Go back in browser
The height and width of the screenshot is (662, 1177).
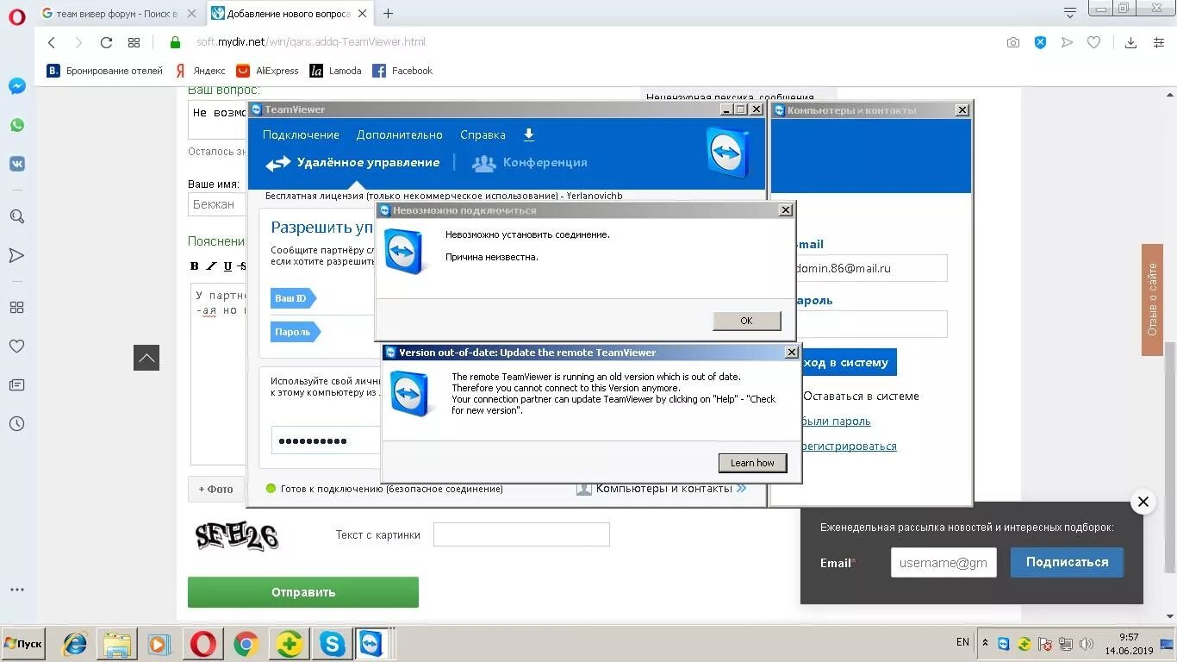point(52,42)
